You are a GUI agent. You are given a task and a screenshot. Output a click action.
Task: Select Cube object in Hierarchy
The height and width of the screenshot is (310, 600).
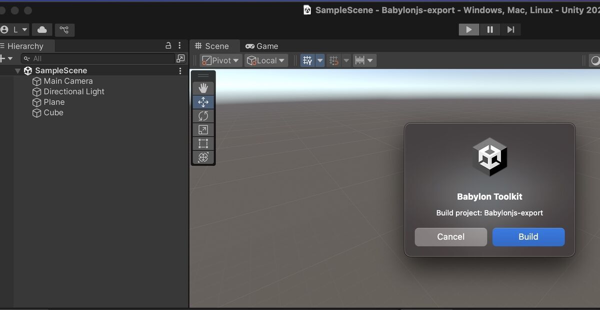coord(53,112)
